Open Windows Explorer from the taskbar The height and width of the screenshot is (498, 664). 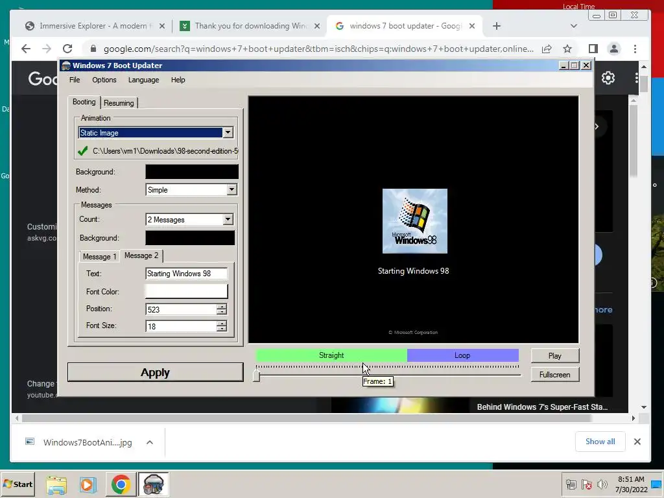(56, 484)
